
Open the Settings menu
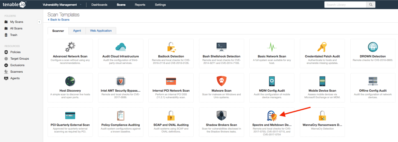click(x=160, y=5)
